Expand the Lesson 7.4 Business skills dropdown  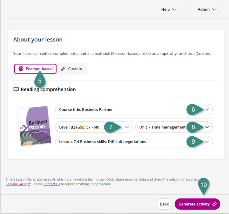click(134, 141)
